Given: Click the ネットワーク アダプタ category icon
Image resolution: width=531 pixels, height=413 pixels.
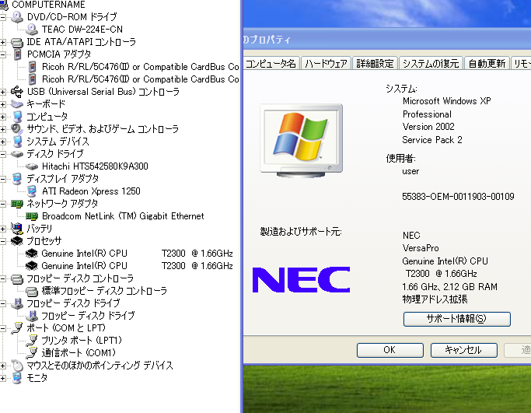Looking at the screenshot, I should [x=17, y=204].
